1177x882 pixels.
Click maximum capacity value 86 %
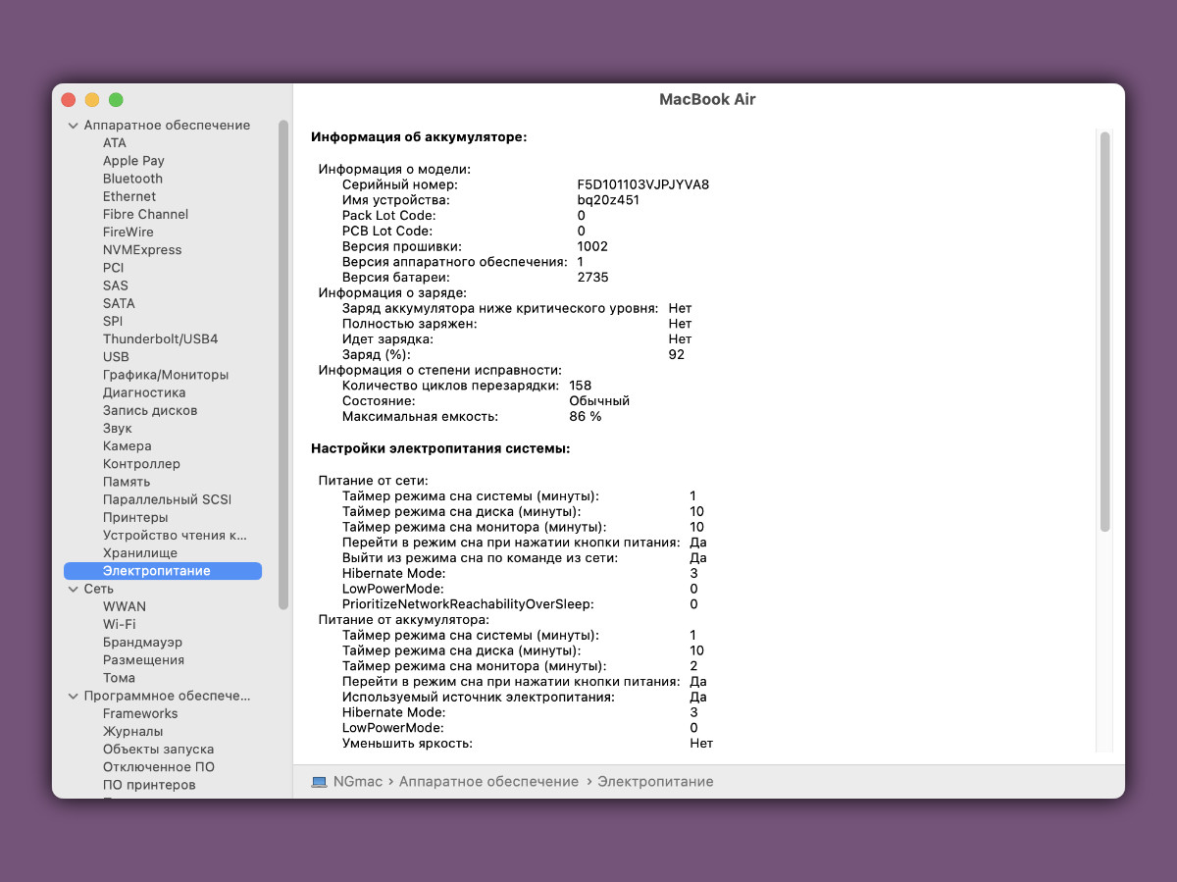(586, 417)
